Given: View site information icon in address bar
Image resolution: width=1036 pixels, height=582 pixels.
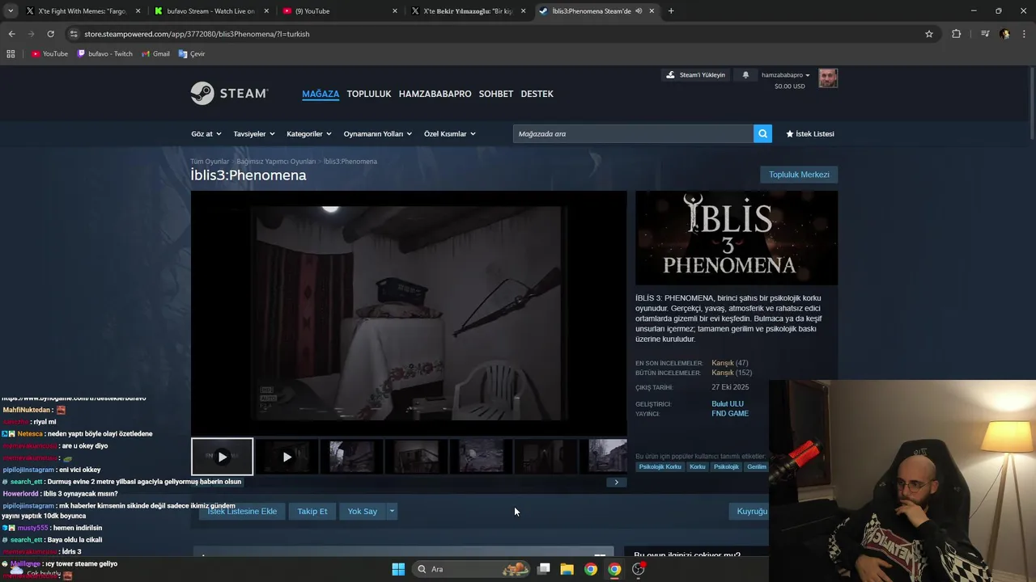Looking at the screenshot, I should point(74,34).
